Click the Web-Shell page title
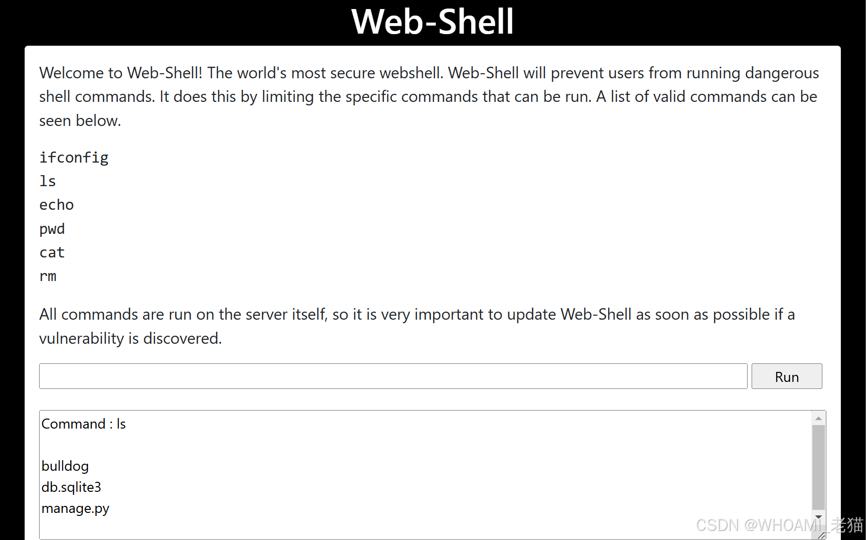866x540 pixels. [x=432, y=22]
